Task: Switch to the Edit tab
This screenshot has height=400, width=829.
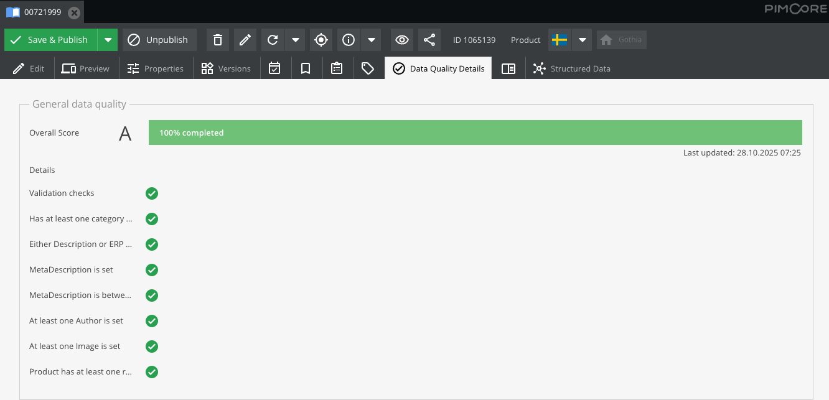Action: point(28,68)
